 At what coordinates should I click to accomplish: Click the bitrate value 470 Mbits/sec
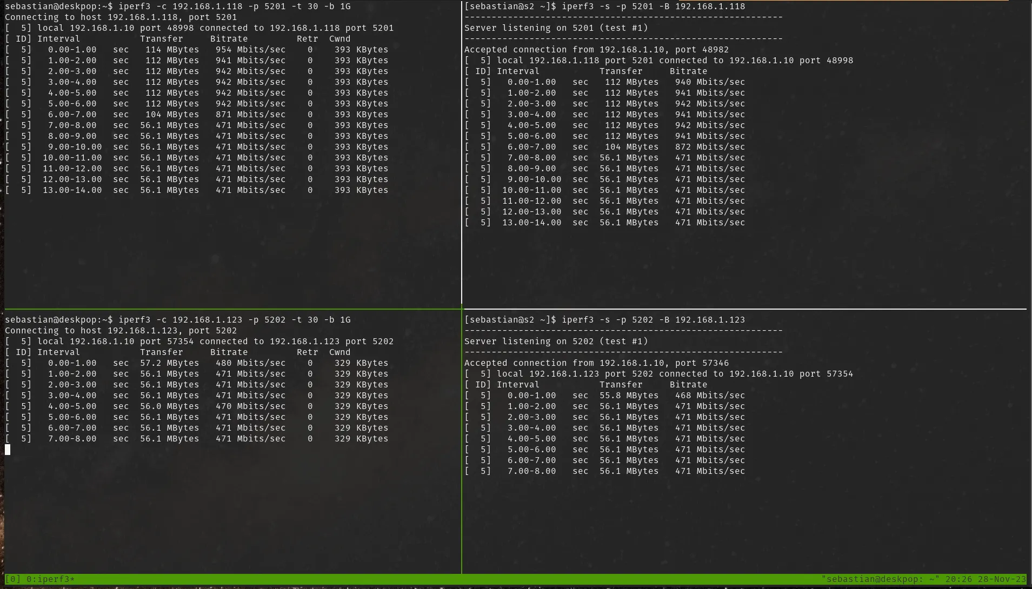click(x=251, y=406)
